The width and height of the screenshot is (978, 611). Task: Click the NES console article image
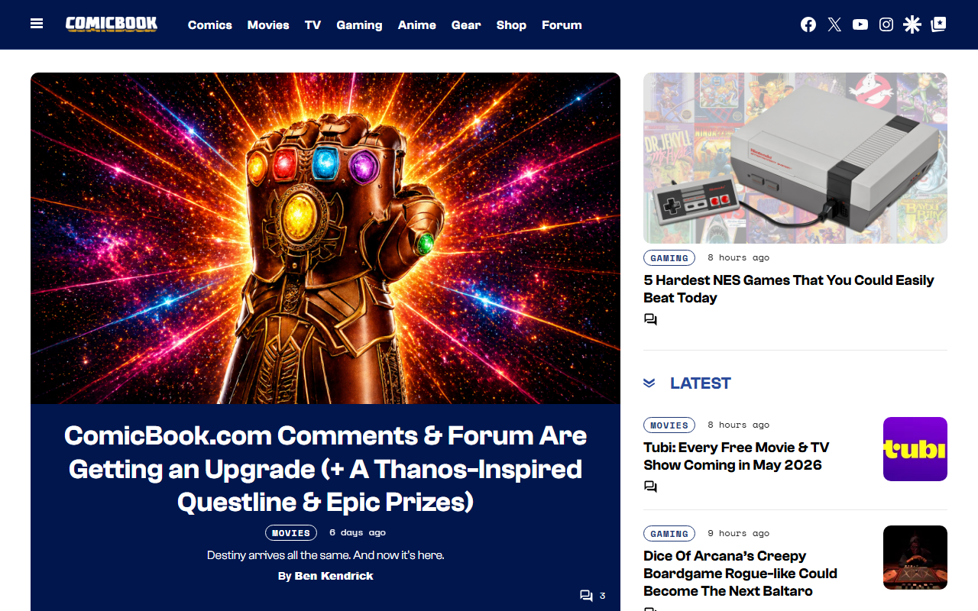coord(795,158)
